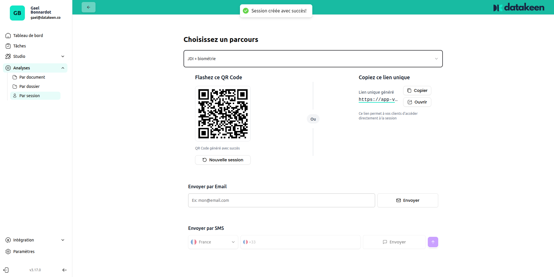Click the Par session person icon
Image resolution: width=554 pixels, height=277 pixels.
click(x=15, y=95)
